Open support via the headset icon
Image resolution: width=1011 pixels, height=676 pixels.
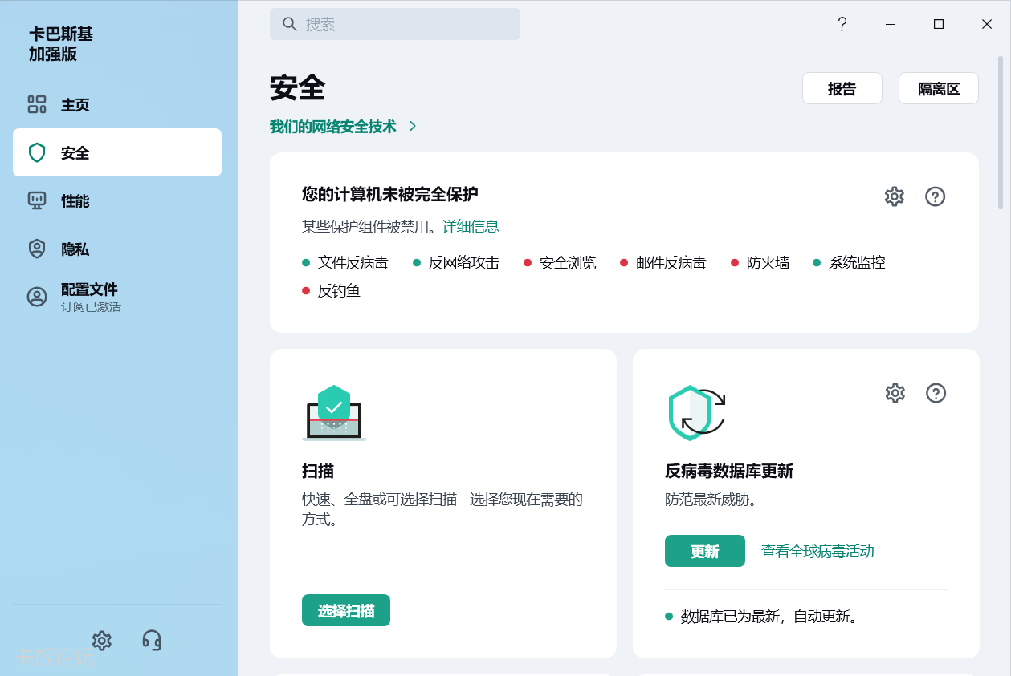pos(151,640)
